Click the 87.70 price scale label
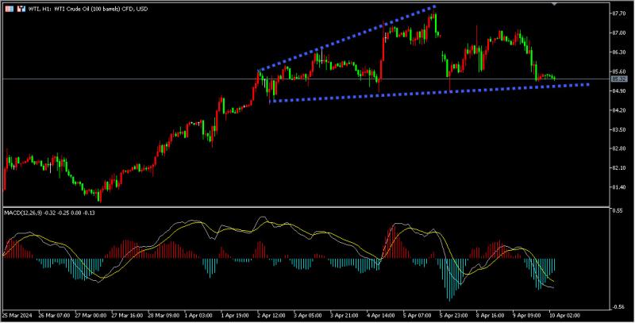Viewport: 635px width, 323px height. point(619,13)
